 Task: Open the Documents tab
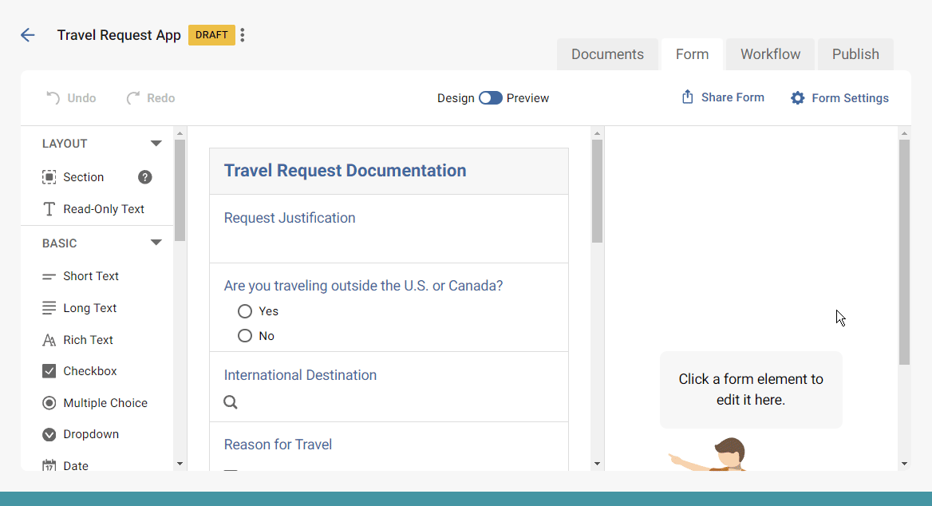607,53
